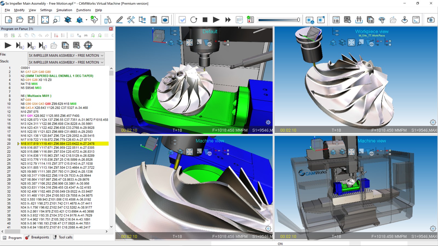Fit the view with the main toolbar zoom-all icon
The height and width of the screenshot is (246, 438).
[x=45, y=20]
